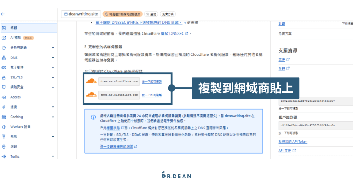Expand the SSL/TLS menu arrow
The width and height of the screenshot is (353, 184).
click(53, 77)
